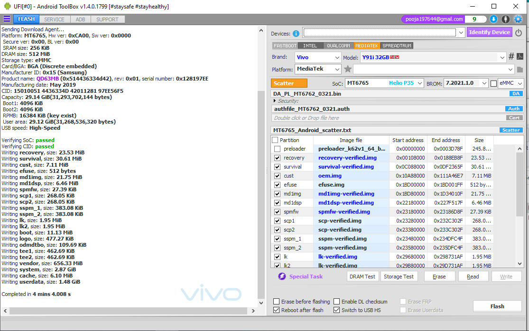The image size is (529, 331).
Task: Click the power icon beside Identify Device
Action: tap(519, 33)
